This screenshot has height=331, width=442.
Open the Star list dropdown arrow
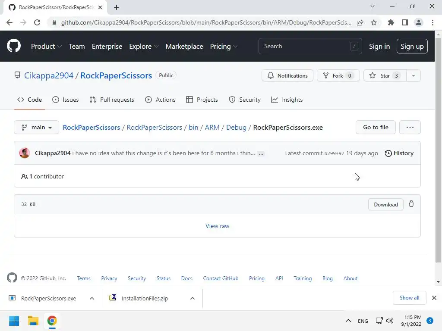coord(413,75)
